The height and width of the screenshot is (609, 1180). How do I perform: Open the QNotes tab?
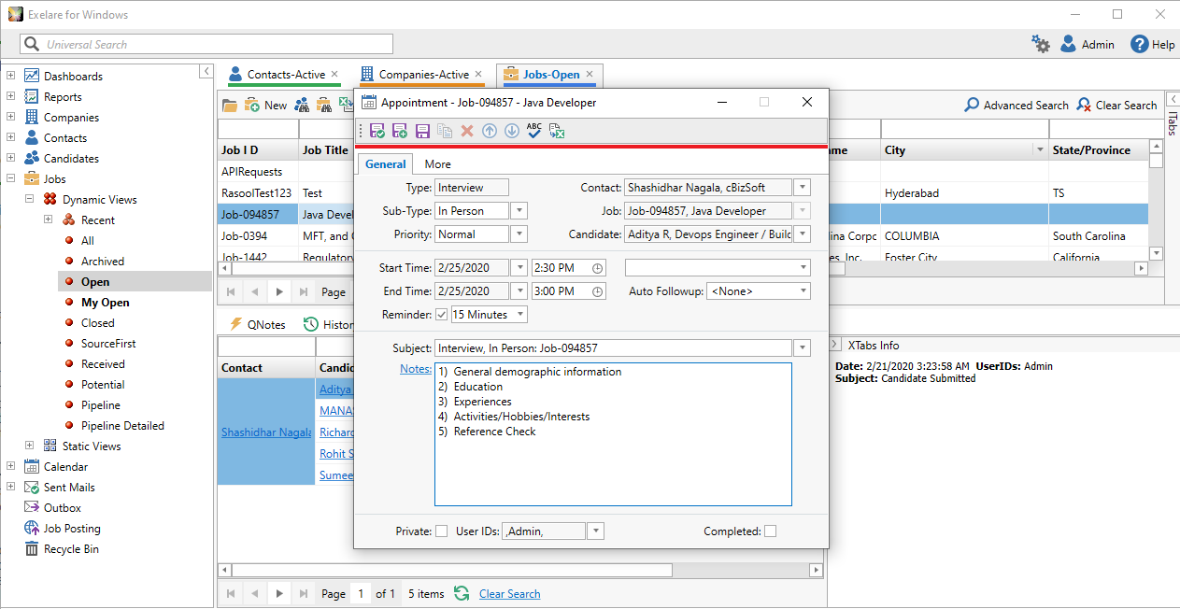coord(257,324)
